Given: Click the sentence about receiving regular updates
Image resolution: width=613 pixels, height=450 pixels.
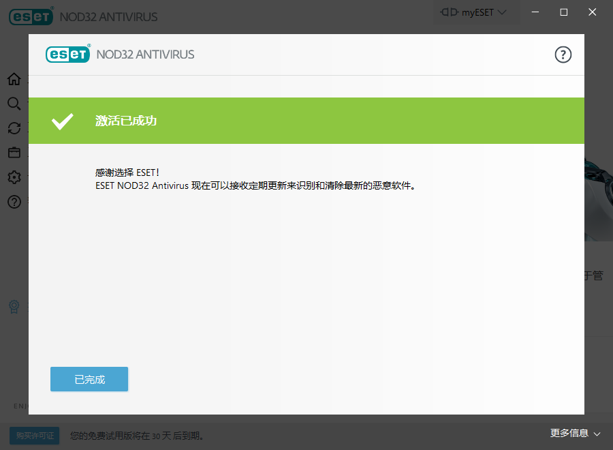Looking at the screenshot, I should [255, 185].
